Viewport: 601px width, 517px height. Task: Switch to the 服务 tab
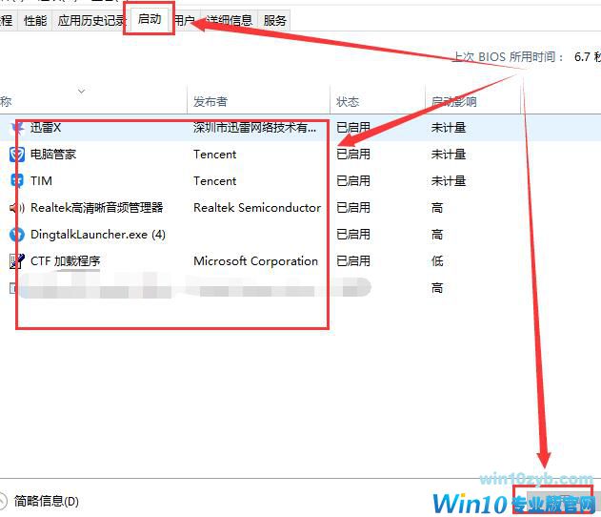[275, 20]
